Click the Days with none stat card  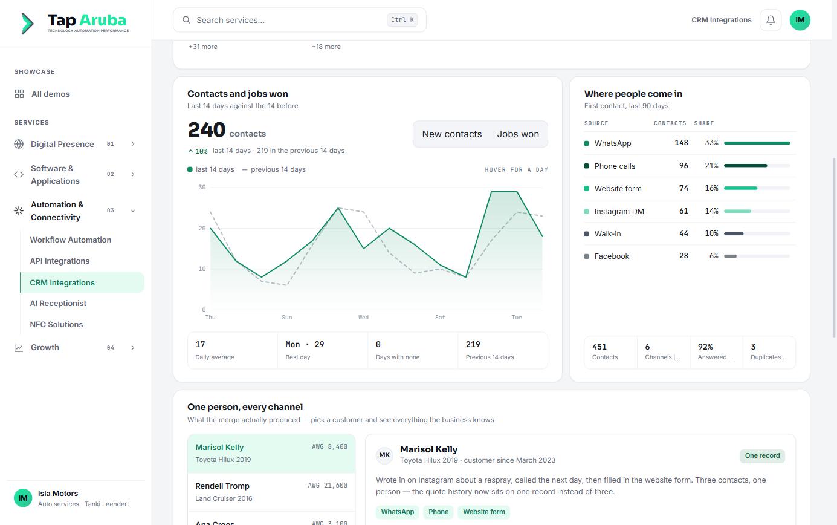pos(413,350)
